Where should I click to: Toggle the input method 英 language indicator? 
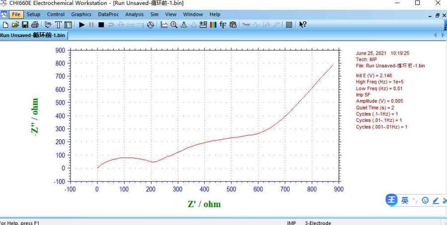click(405, 200)
